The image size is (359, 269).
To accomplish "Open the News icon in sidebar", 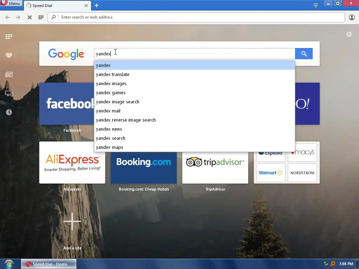I will point(9,74).
